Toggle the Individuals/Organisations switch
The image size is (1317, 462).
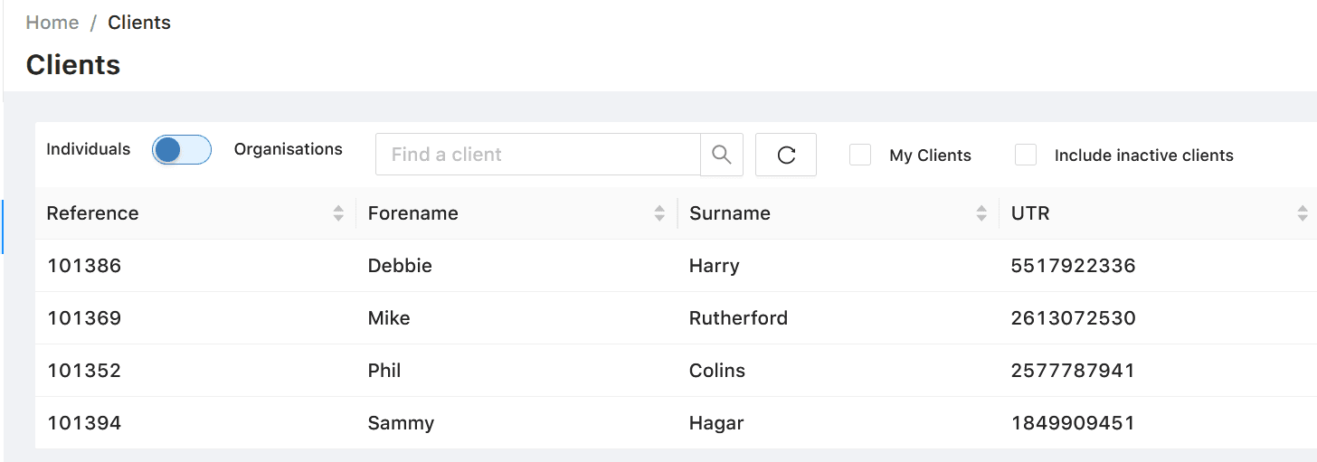(x=182, y=150)
